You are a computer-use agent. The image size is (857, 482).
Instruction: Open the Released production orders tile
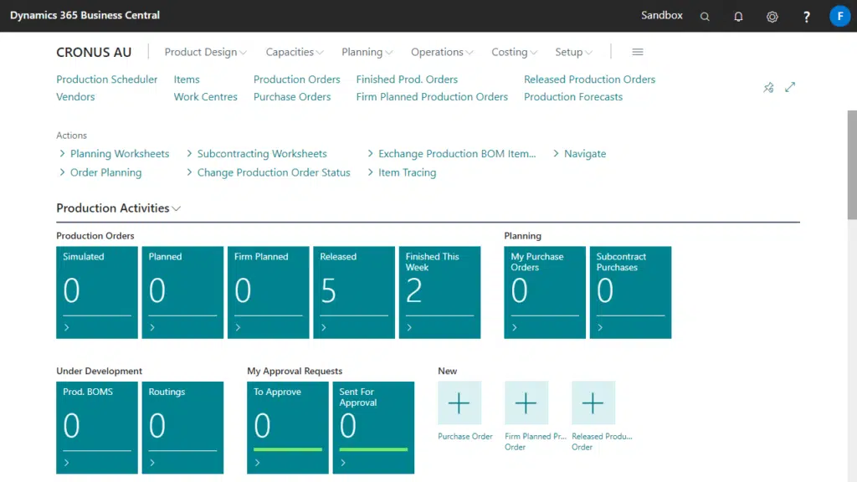coord(353,292)
